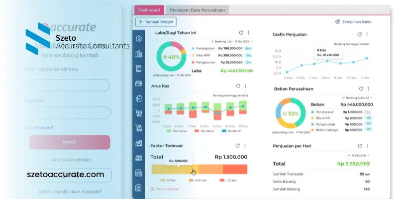
Task: Refresh the Grafik Penjualan widget
Action: point(359,34)
